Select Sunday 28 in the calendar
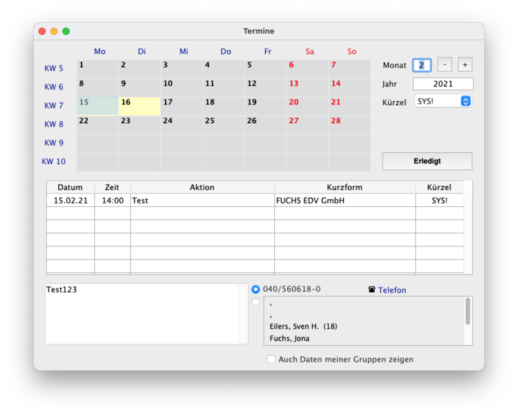Image resolution: width=518 pixels, height=415 pixels. coord(349,124)
